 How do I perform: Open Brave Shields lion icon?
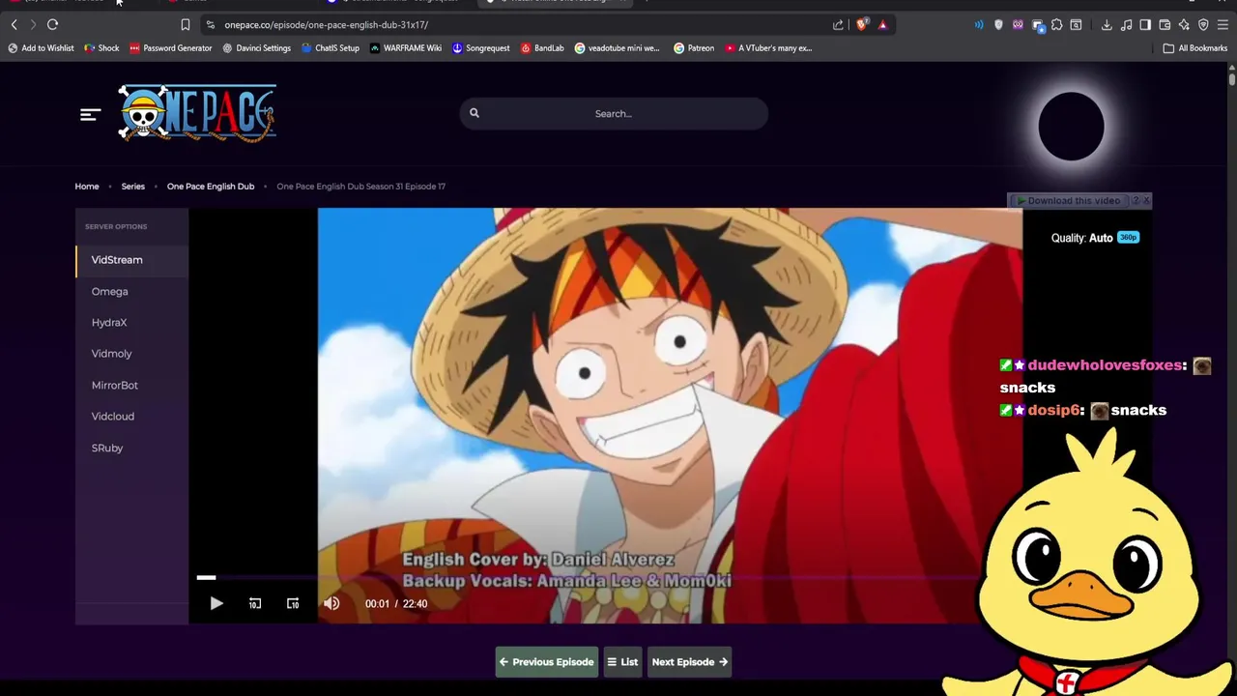(862, 24)
